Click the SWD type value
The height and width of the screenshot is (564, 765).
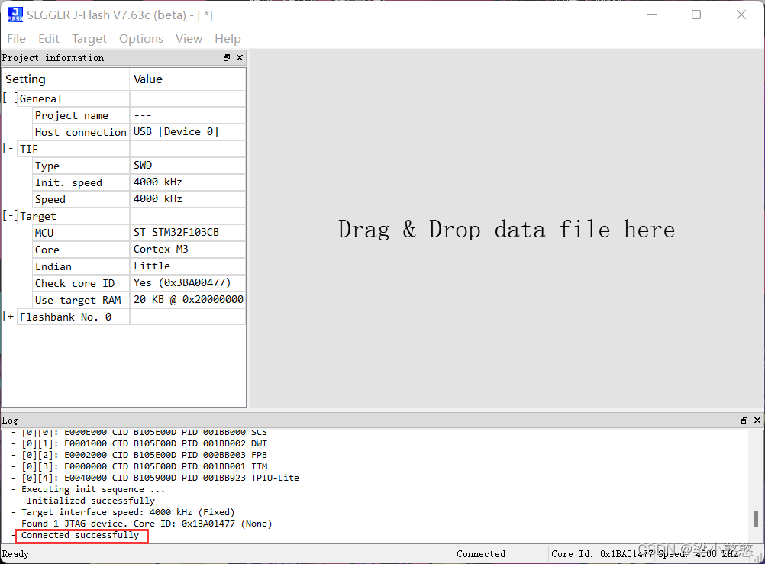click(143, 166)
